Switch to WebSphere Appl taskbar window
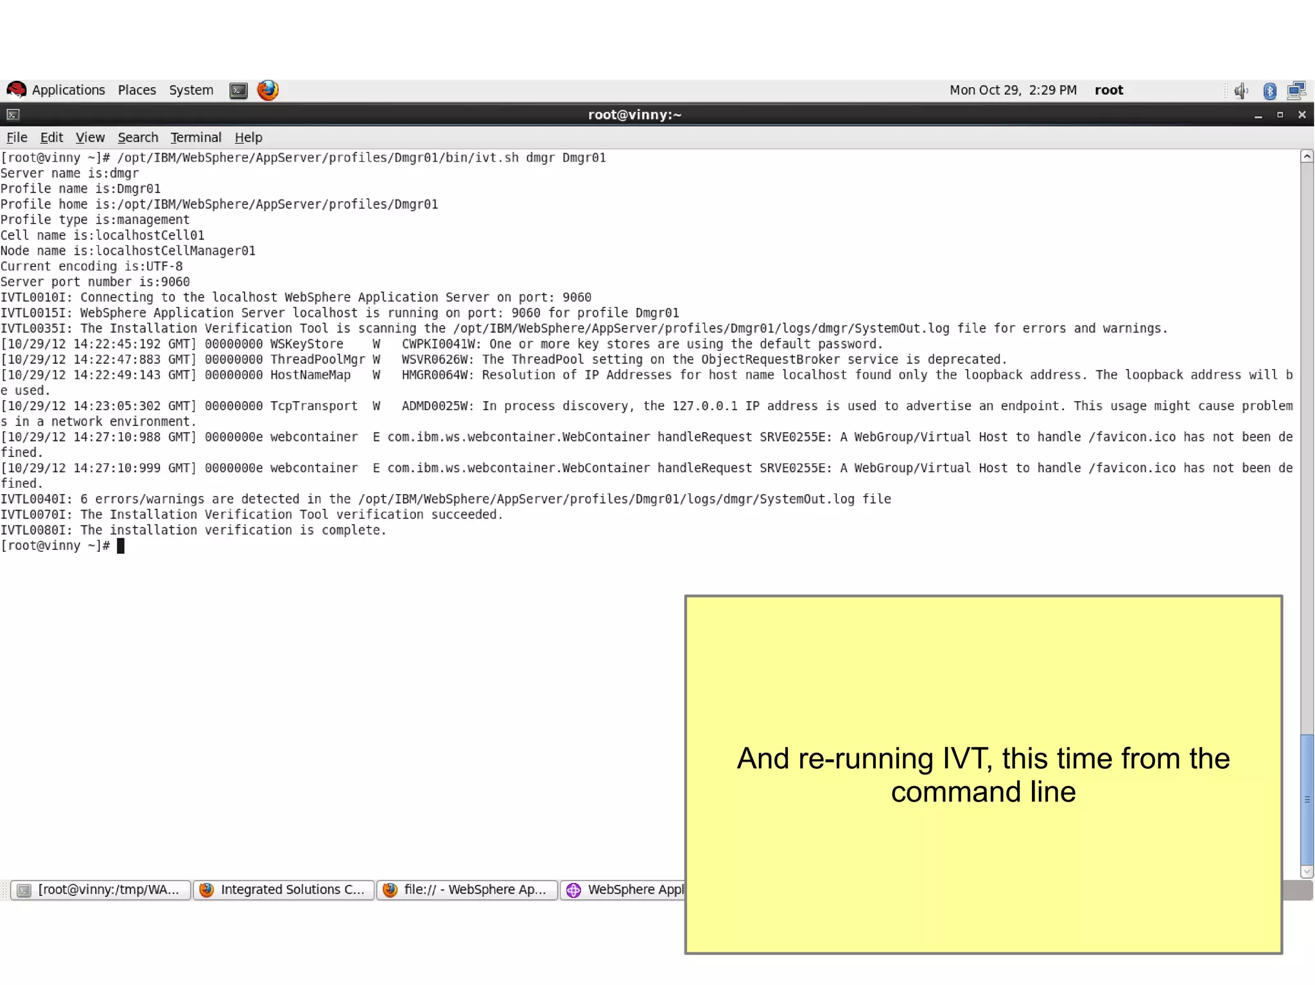1315x985 pixels. (623, 890)
